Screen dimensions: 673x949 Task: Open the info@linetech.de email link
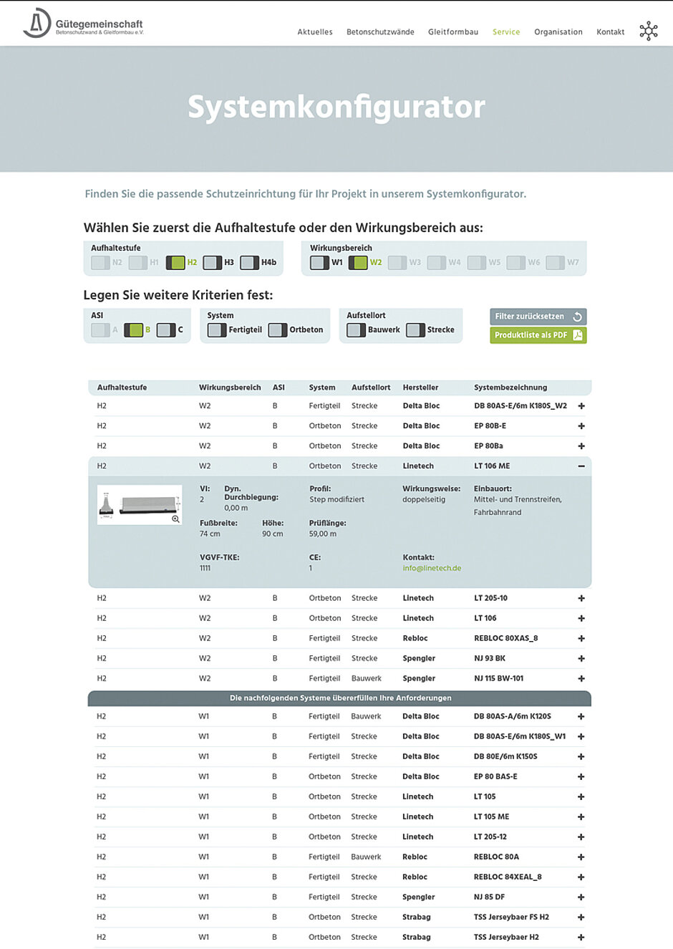[432, 569]
